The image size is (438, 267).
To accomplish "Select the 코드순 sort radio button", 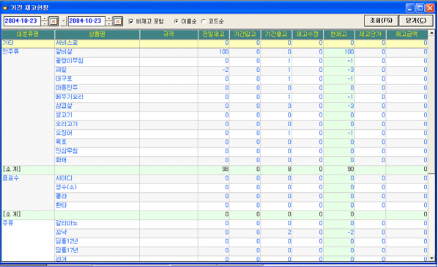I will [x=204, y=21].
